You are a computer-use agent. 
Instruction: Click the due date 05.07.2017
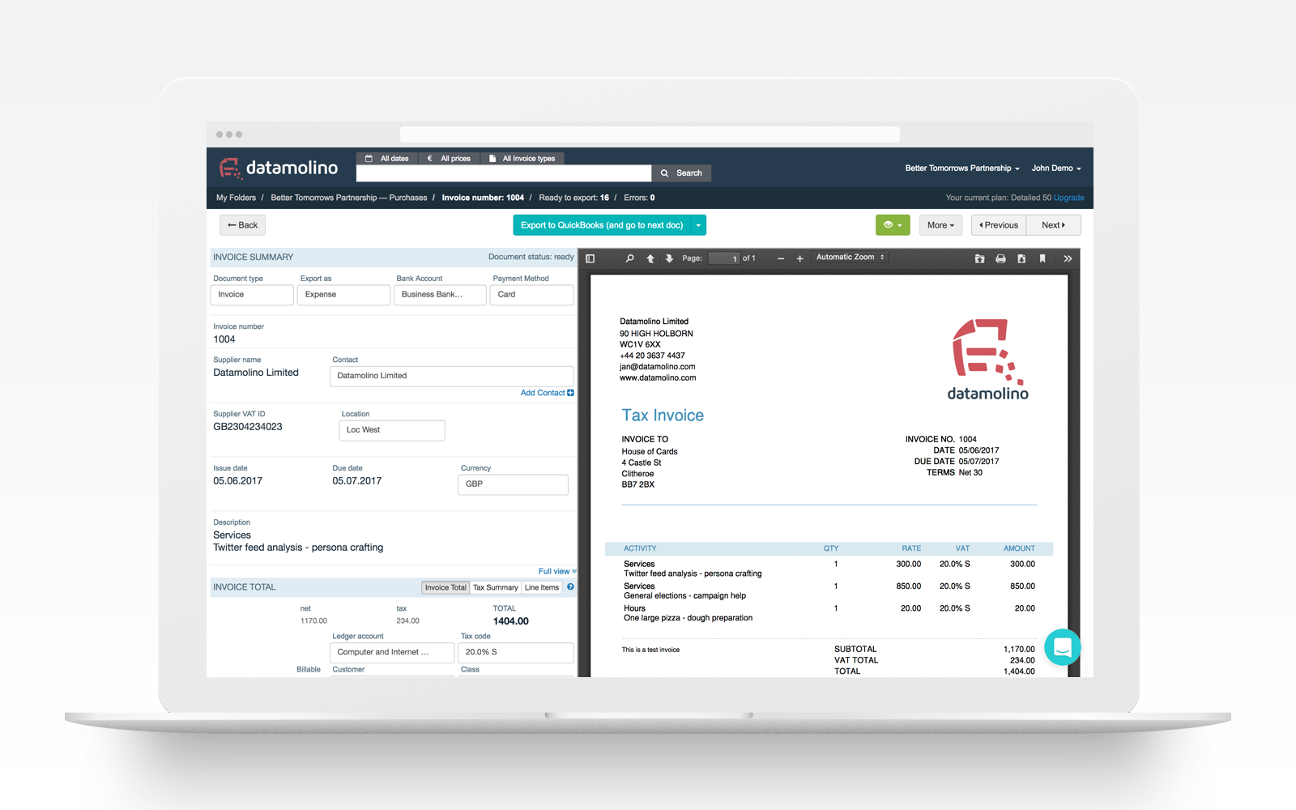coord(357,481)
